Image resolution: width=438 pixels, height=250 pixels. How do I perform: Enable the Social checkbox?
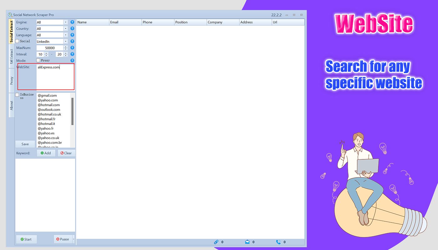click(17, 41)
